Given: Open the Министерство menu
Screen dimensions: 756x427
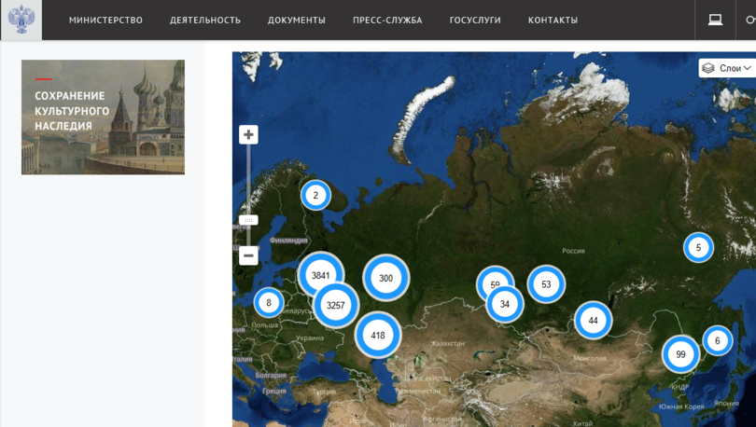Looking at the screenshot, I should click(105, 21).
